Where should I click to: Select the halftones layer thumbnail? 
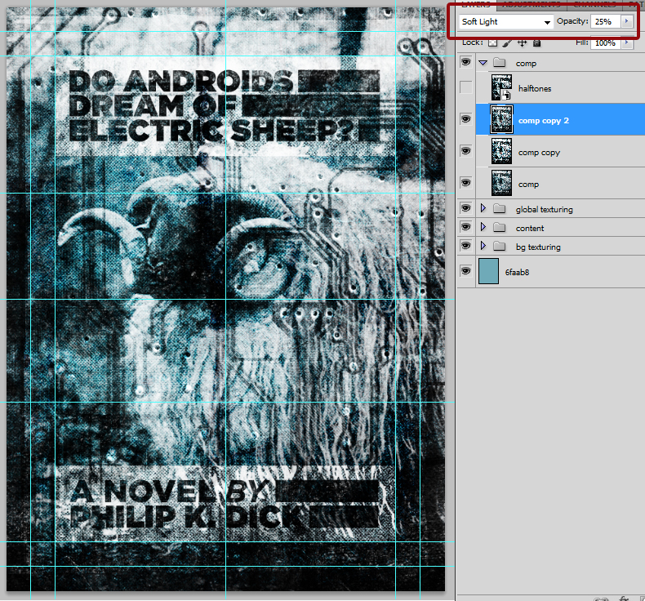(x=501, y=87)
